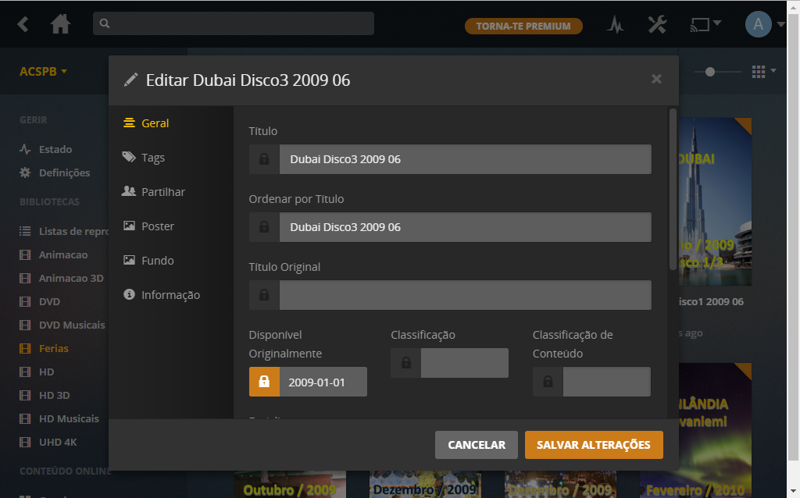The image size is (800, 498).
Task: Expand the grid view mode dropdown
Action: [763, 72]
